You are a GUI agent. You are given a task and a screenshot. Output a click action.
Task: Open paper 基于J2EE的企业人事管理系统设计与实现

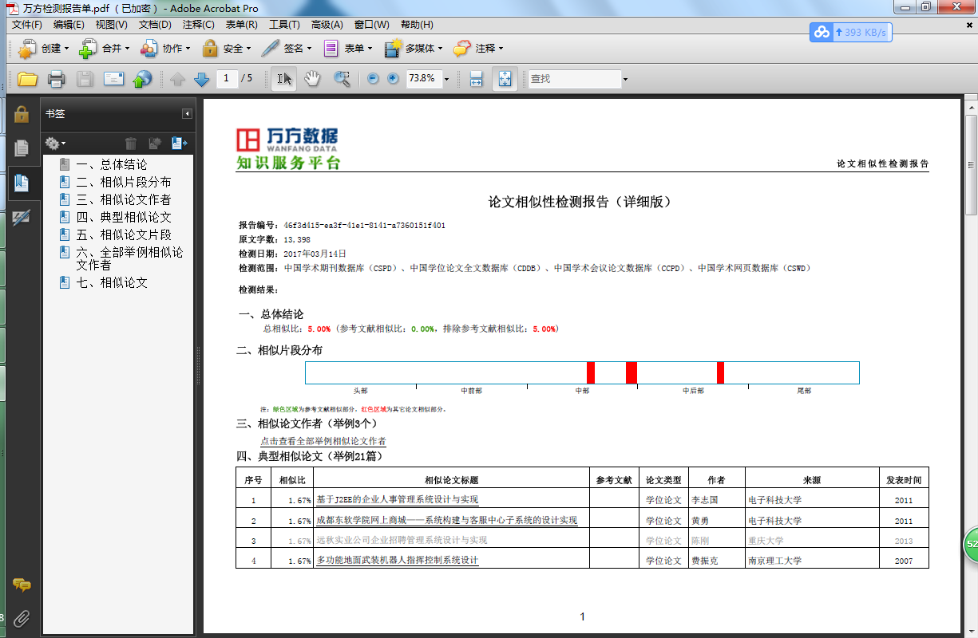tap(397, 500)
